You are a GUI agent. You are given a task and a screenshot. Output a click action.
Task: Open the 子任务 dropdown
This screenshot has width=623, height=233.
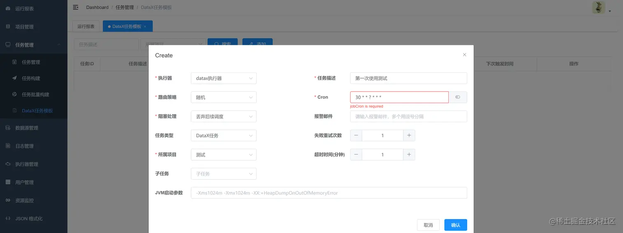[x=224, y=174]
